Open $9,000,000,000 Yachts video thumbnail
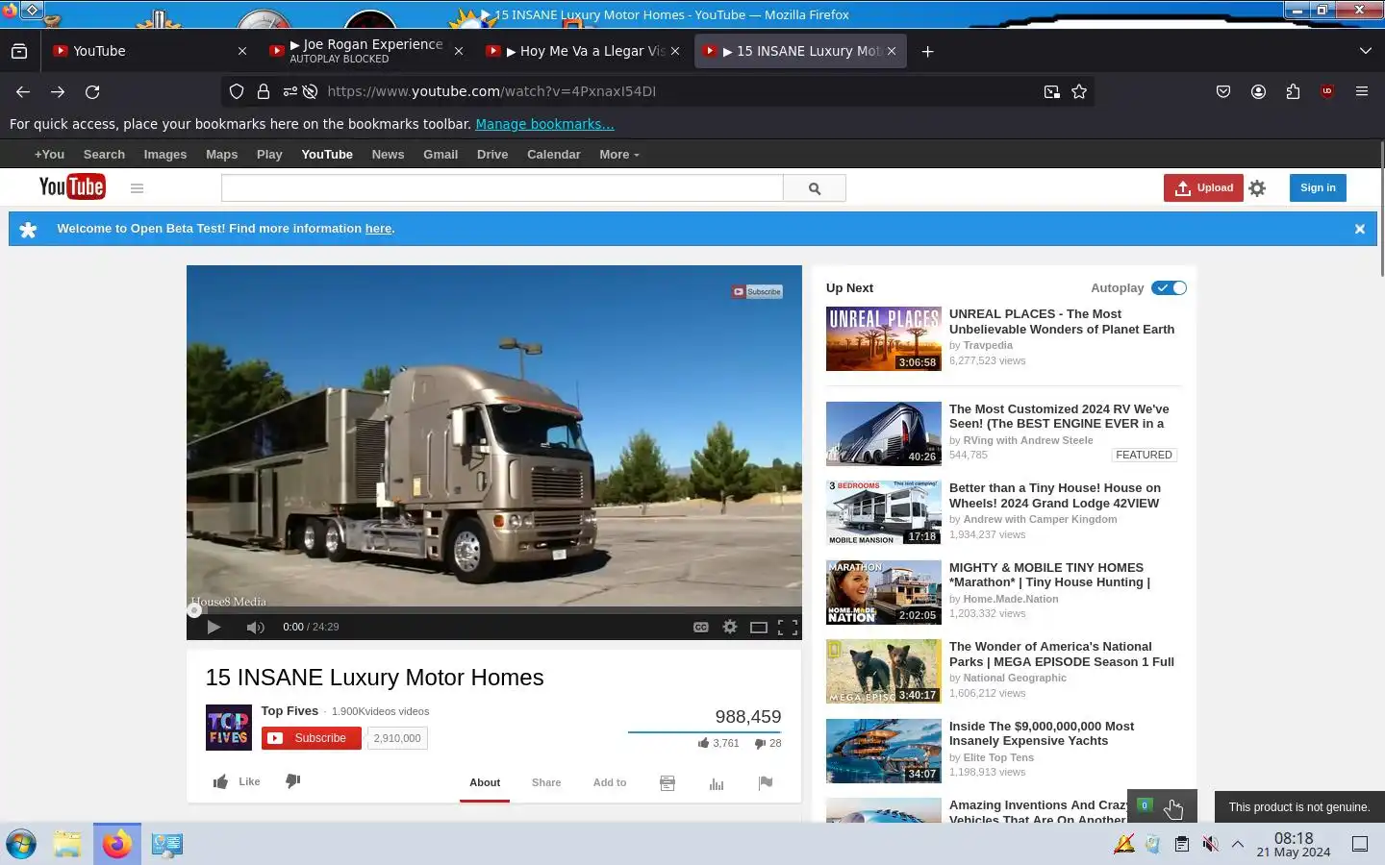Screen dimensions: 1385x865 point(884,751)
